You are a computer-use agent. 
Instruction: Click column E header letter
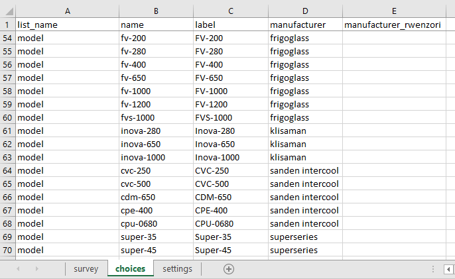pos(394,11)
